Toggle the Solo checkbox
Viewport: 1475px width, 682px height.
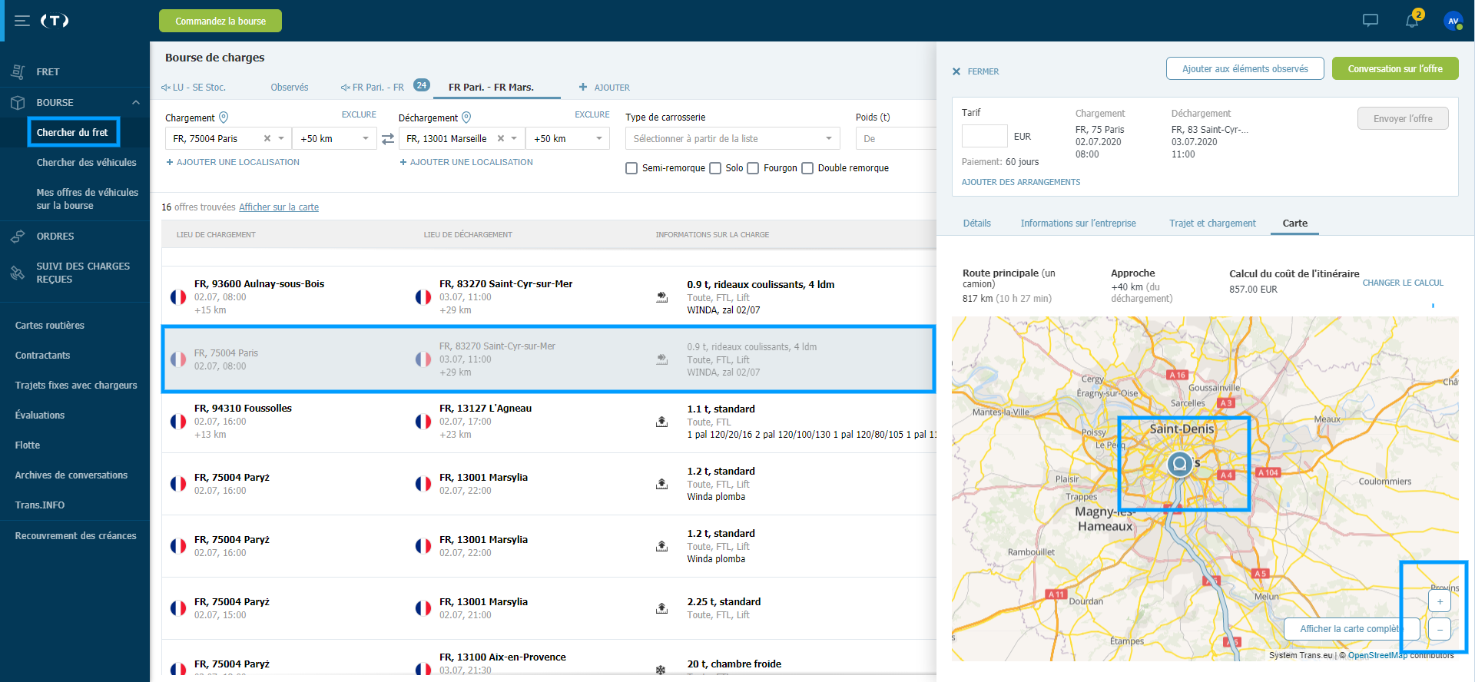(x=715, y=168)
